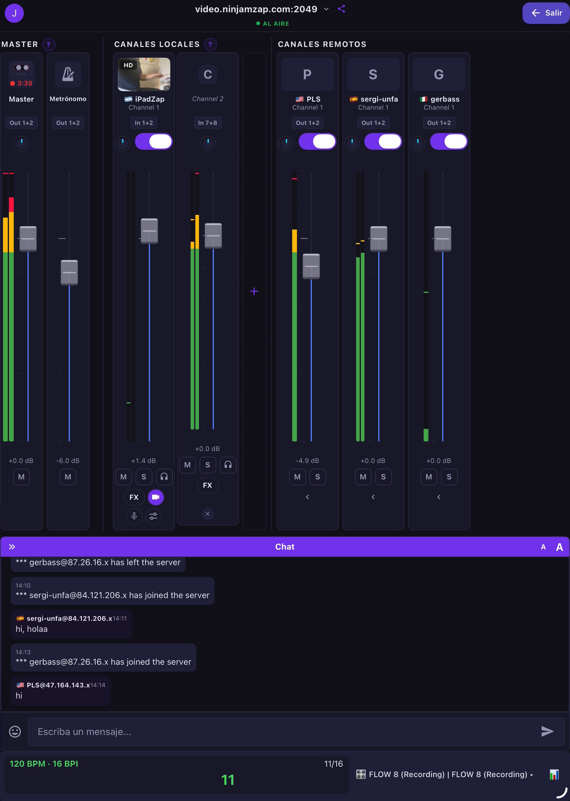Open iPadZap settings sliders icon
The height and width of the screenshot is (801, 570).
(x=154, y=516)
